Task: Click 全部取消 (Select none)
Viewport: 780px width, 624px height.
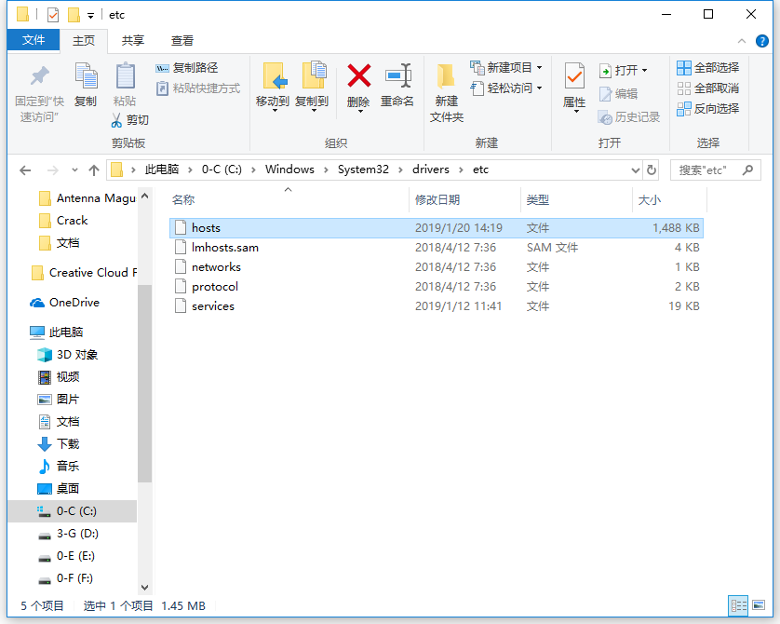Action: [708, 88]
